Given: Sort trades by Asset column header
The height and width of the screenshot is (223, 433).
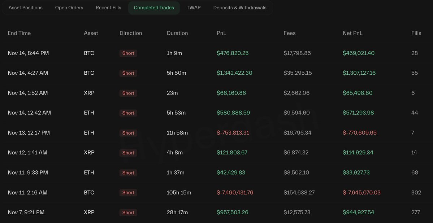Looking at the screenshot, I should pos(91,33).
